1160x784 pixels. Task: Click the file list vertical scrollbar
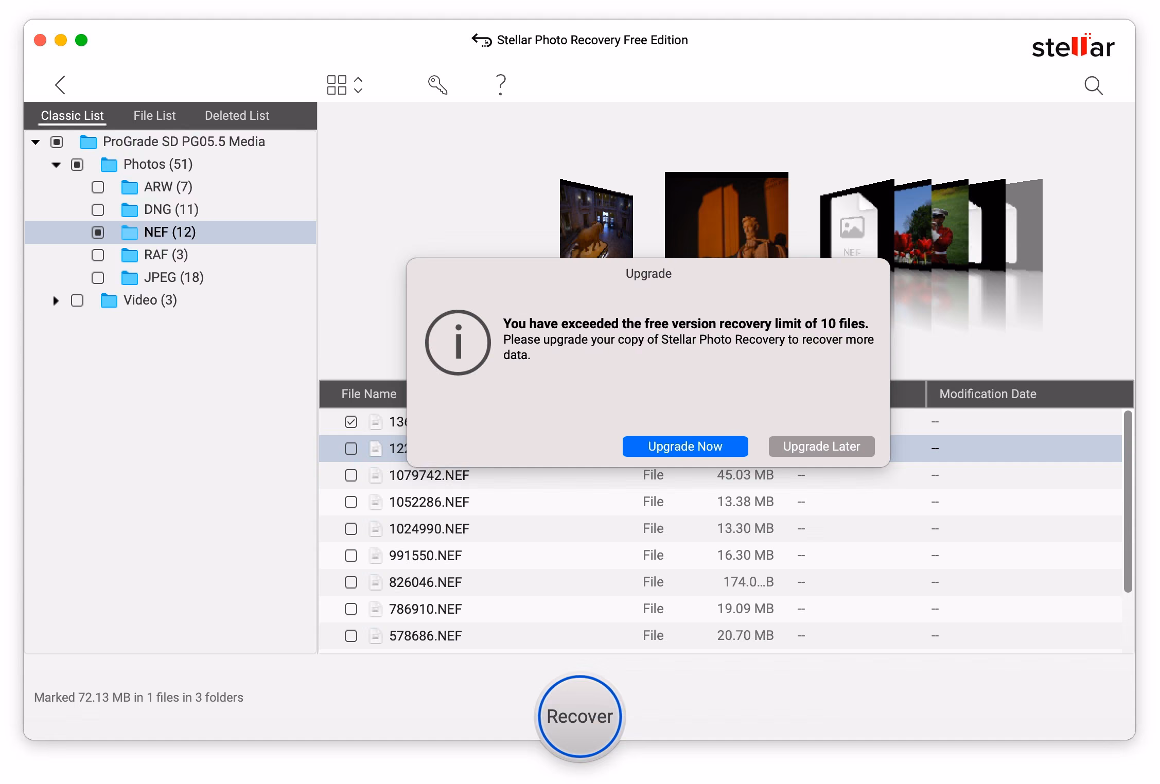[1128, 502]
